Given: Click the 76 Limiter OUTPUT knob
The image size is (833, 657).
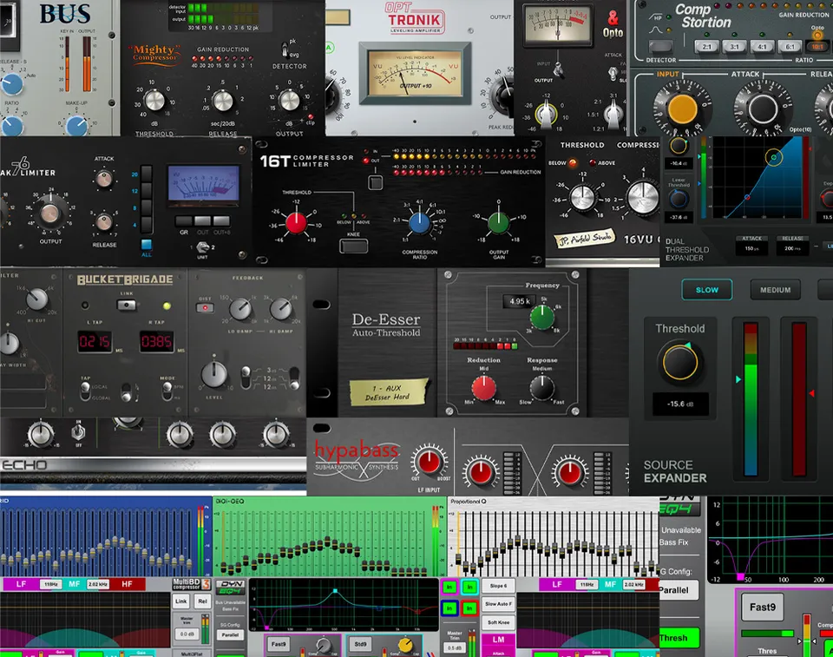Looking at the screenshot, I should tap(50, 214).
